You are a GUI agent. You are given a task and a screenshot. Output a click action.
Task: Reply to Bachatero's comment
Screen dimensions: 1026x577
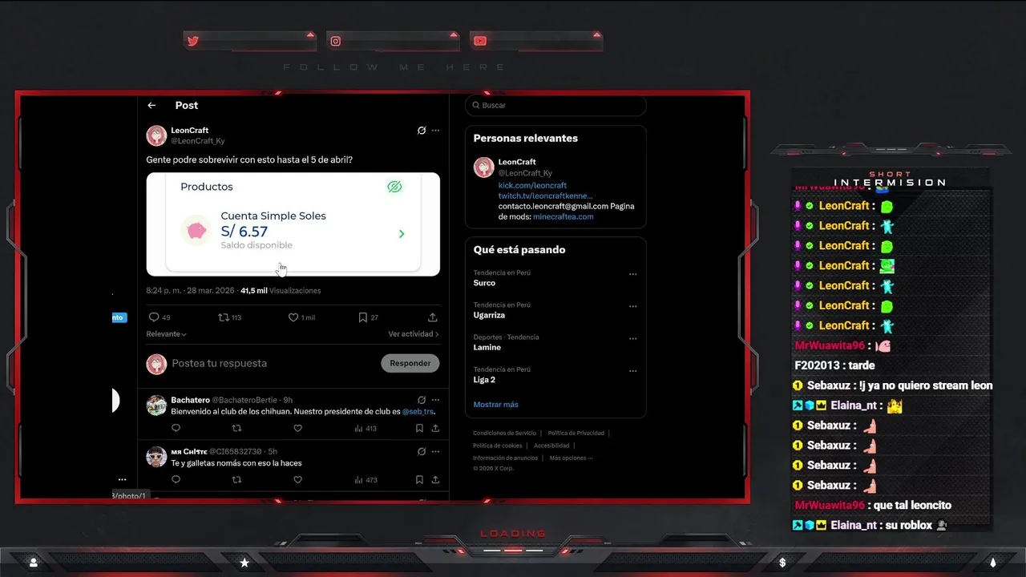coord(176,429)
